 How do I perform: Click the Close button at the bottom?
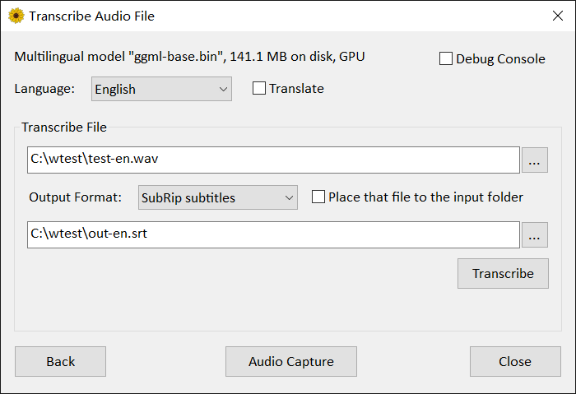515,361
